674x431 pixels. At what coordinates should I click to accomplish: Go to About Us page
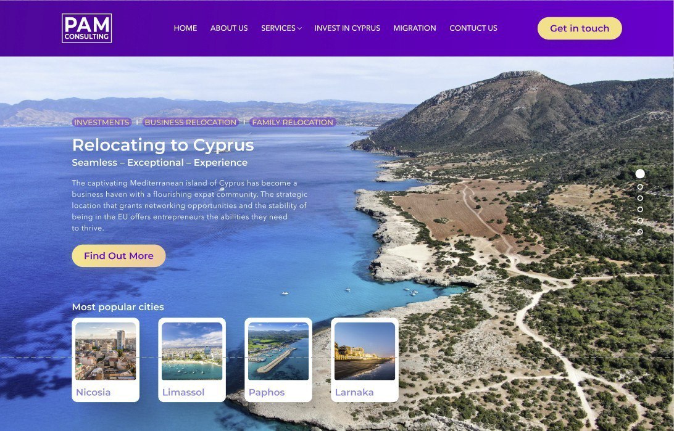coord(229,28)
